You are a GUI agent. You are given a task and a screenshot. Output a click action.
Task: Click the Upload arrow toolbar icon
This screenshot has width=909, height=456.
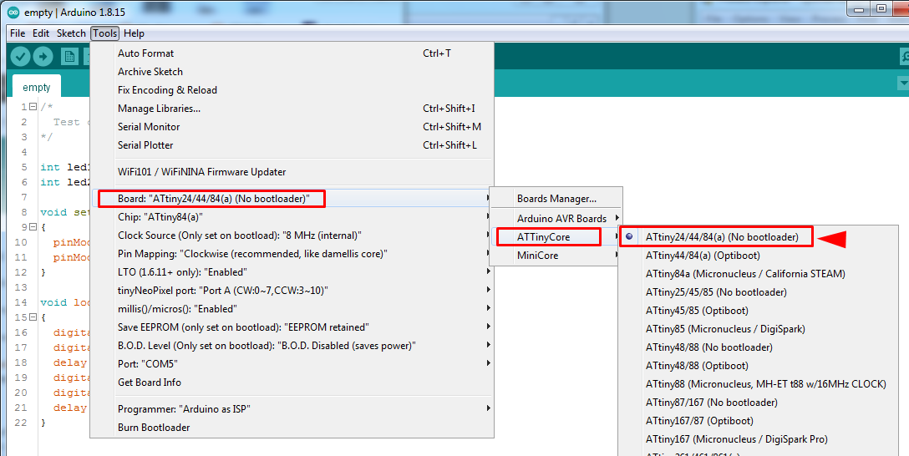43,56
